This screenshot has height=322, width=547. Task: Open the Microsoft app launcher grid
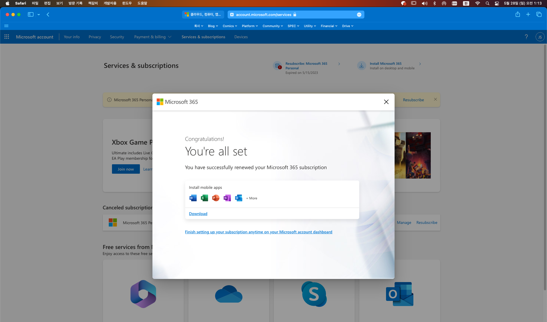click(7, 37)
